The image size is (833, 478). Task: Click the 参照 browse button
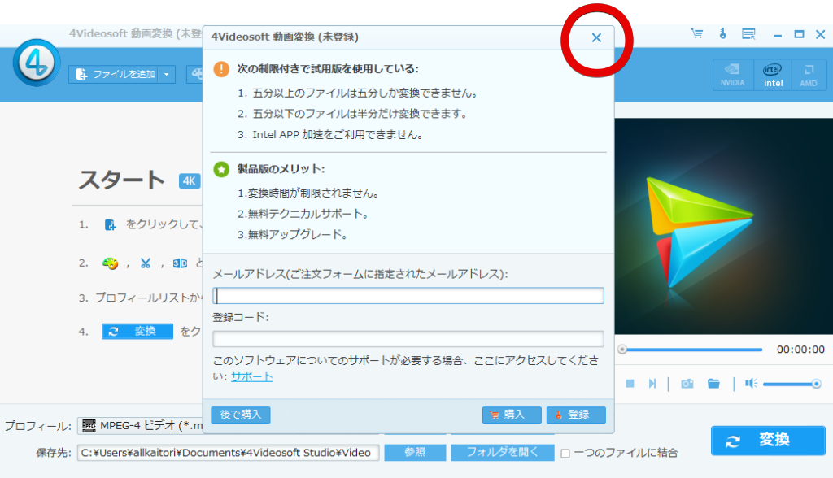point(415,453)
